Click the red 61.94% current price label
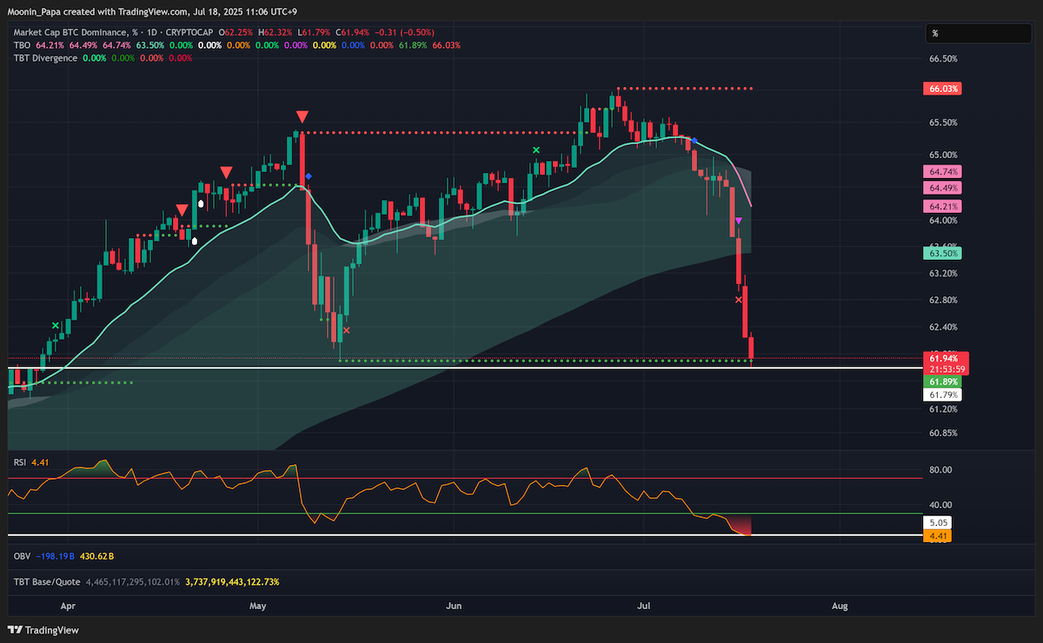 coord(944,358)
